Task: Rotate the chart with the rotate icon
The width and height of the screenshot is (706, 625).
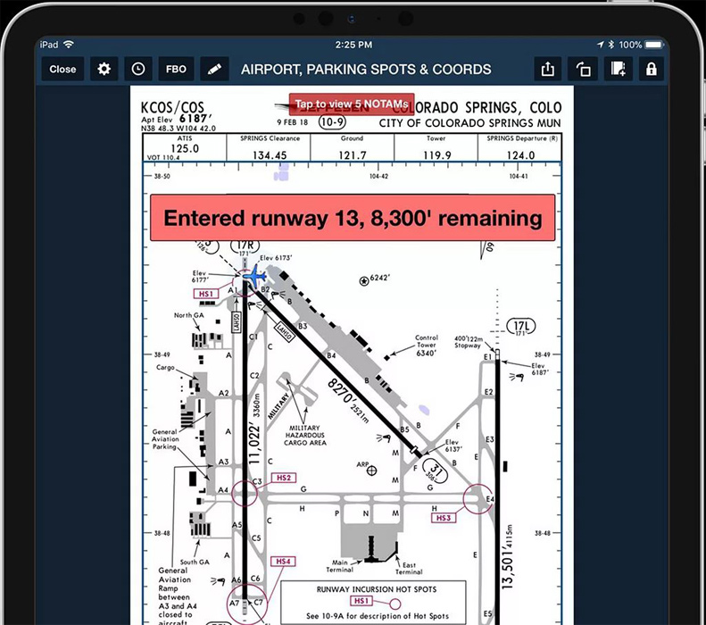Action: (x=583, y=69)
